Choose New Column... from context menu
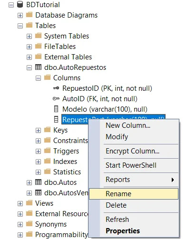Screen dimensions: 196x239 [x=134, y=125]
